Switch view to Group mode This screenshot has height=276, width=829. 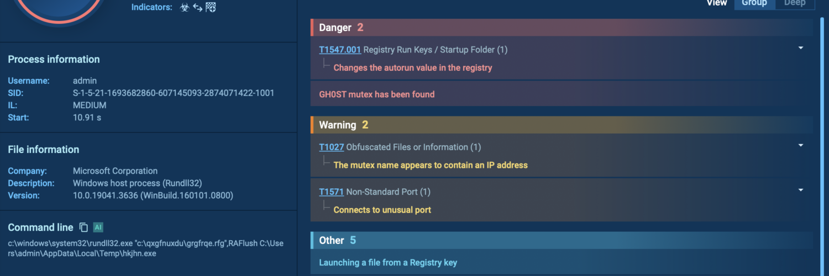754,3
